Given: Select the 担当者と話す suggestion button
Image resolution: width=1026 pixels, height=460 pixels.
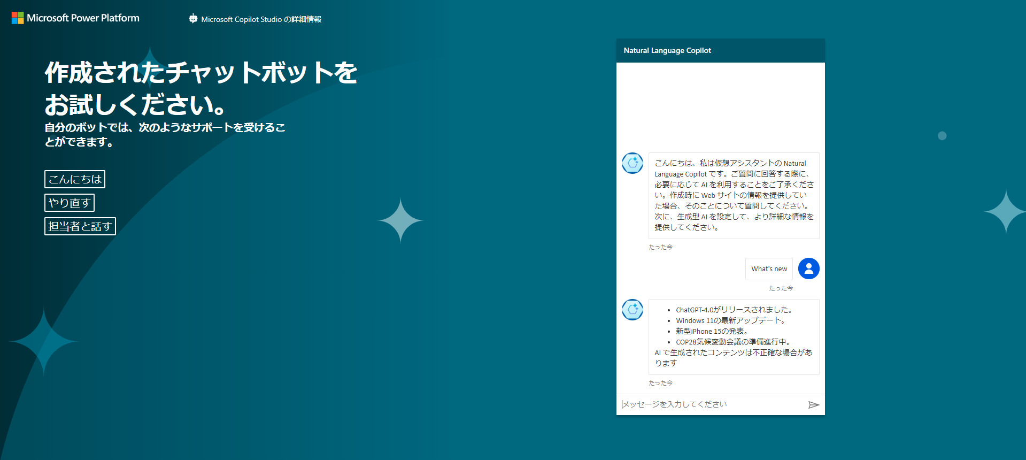Looking at the screenshot, I should tap(80, 226).
